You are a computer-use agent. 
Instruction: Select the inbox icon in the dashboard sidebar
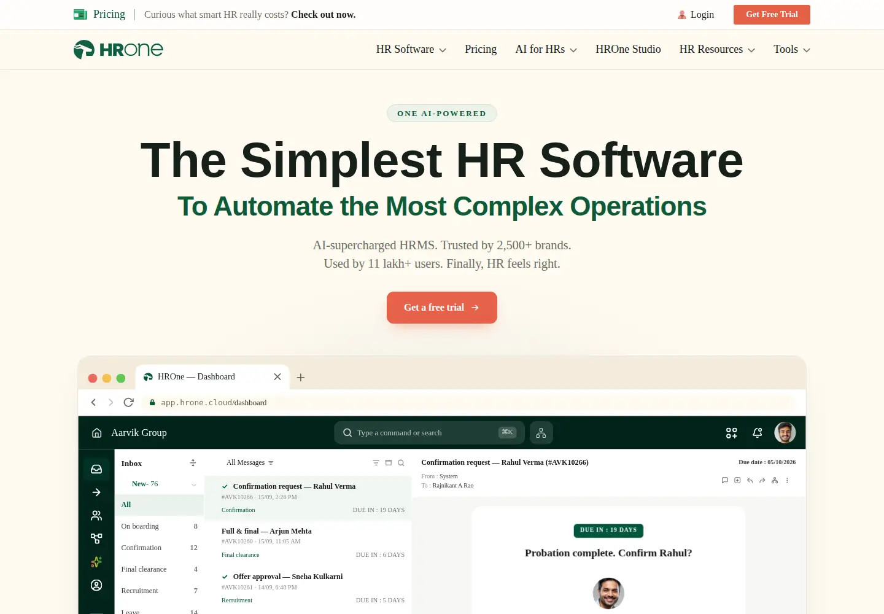point(96,469)
